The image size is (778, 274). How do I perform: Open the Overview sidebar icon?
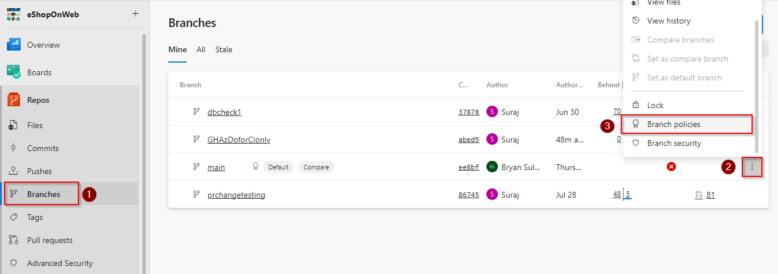point(14,45)
